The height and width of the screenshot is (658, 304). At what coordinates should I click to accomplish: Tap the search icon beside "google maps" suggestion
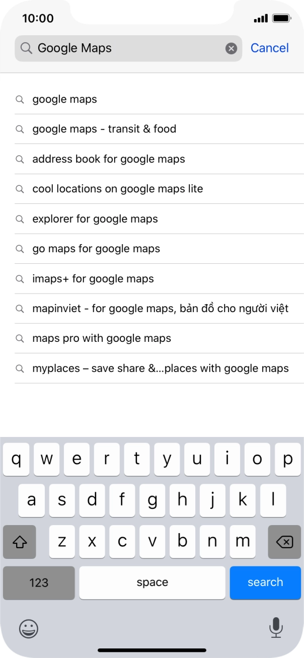point(20,99)
